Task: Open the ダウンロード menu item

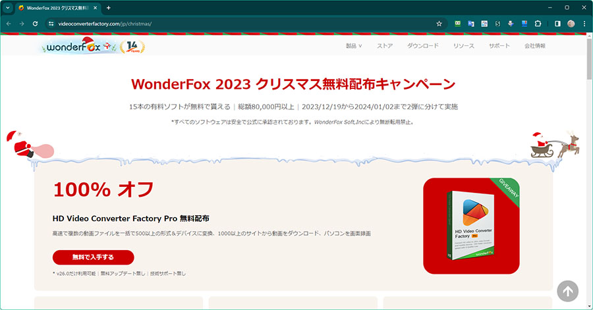Action: 423,45
